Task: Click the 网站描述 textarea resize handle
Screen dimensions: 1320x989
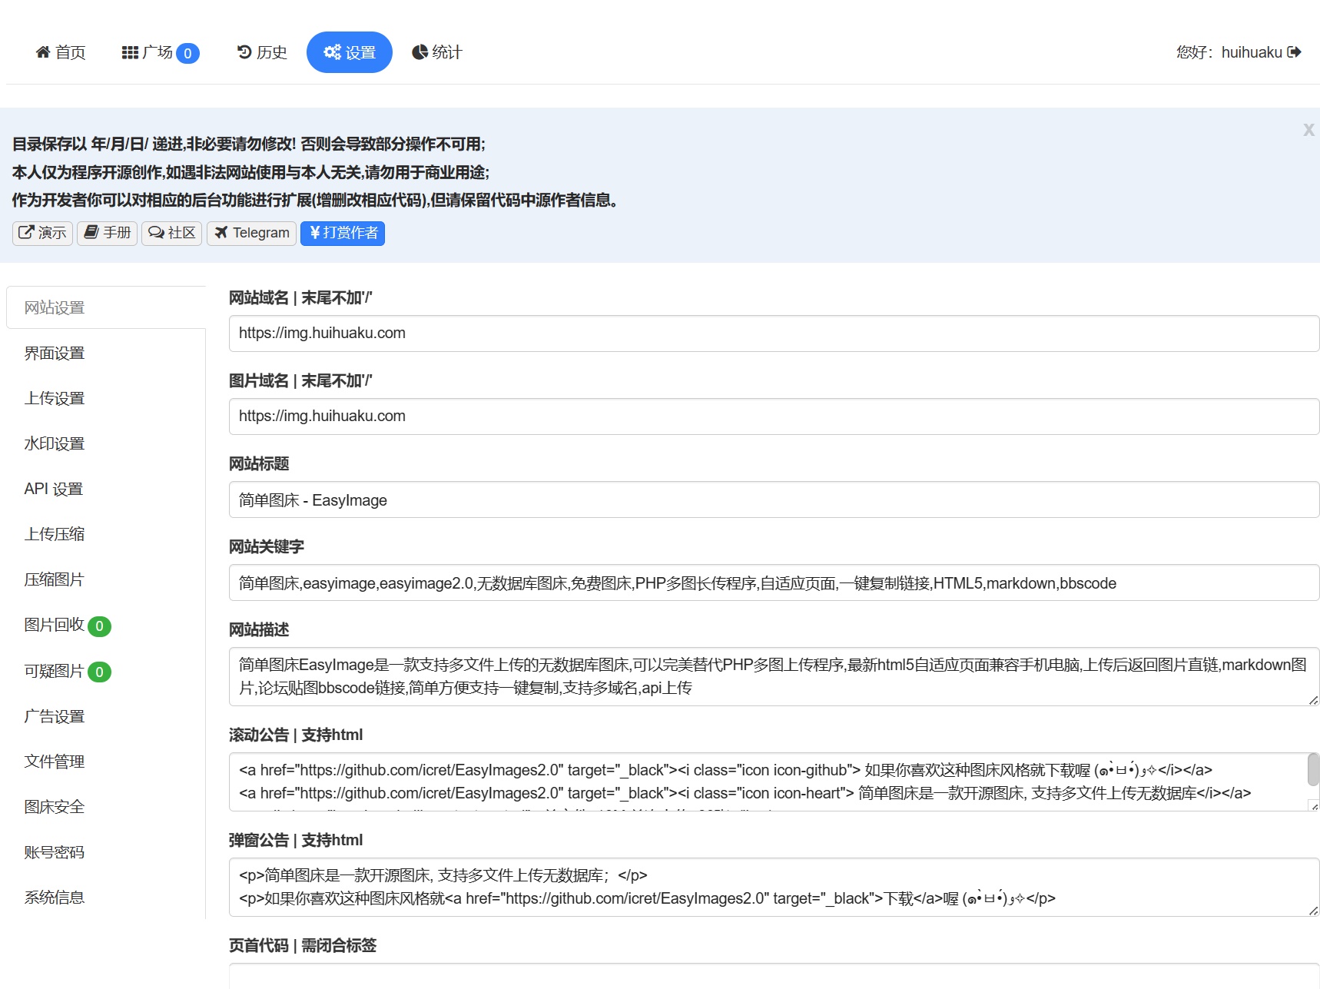Action: coord(1313,700)
